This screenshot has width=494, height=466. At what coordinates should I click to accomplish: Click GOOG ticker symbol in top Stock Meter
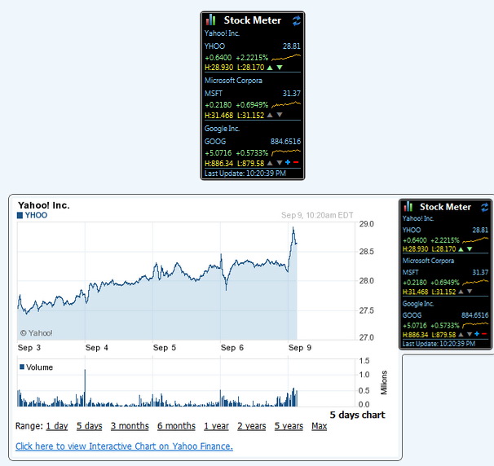[x=214, y=141]
